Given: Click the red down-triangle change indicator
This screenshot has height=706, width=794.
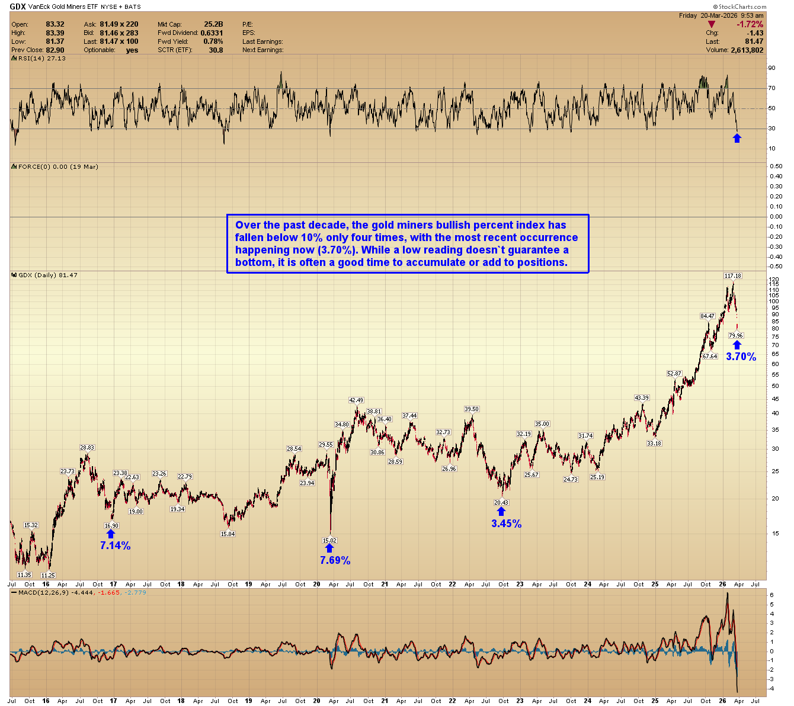Looking at the screenshot, I should click(712, 24).
